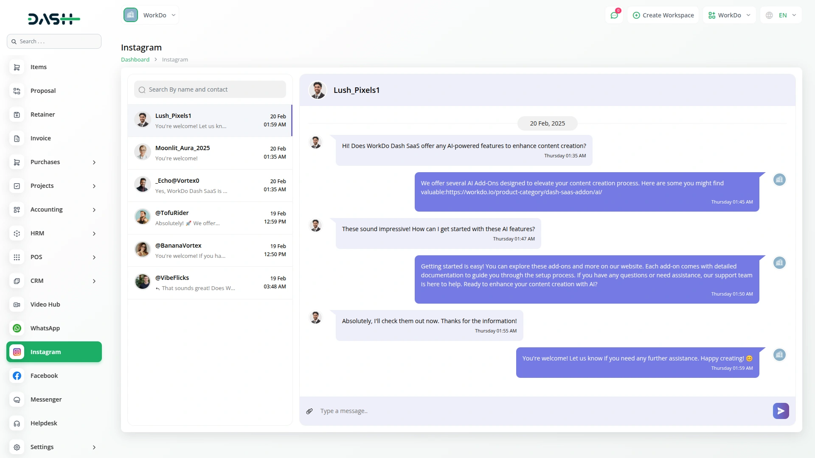The image size is (815, 458).
Task: Click the send message arrow button
Action: (x=781, y=411)
